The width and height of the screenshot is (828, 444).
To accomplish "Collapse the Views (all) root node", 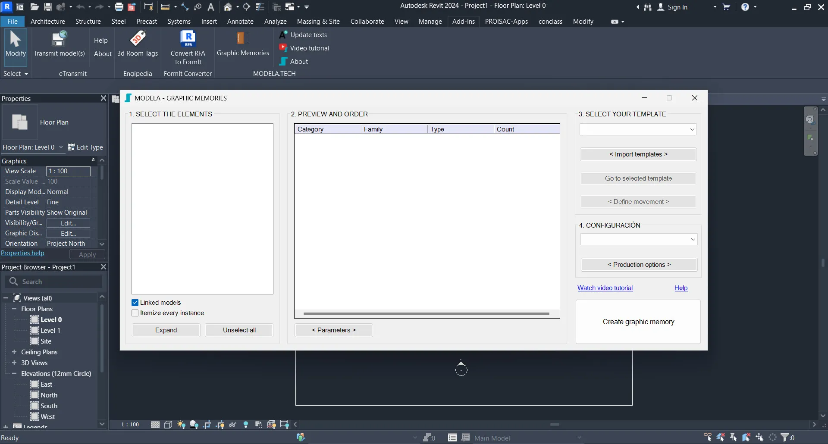I will tap(6, 298).
